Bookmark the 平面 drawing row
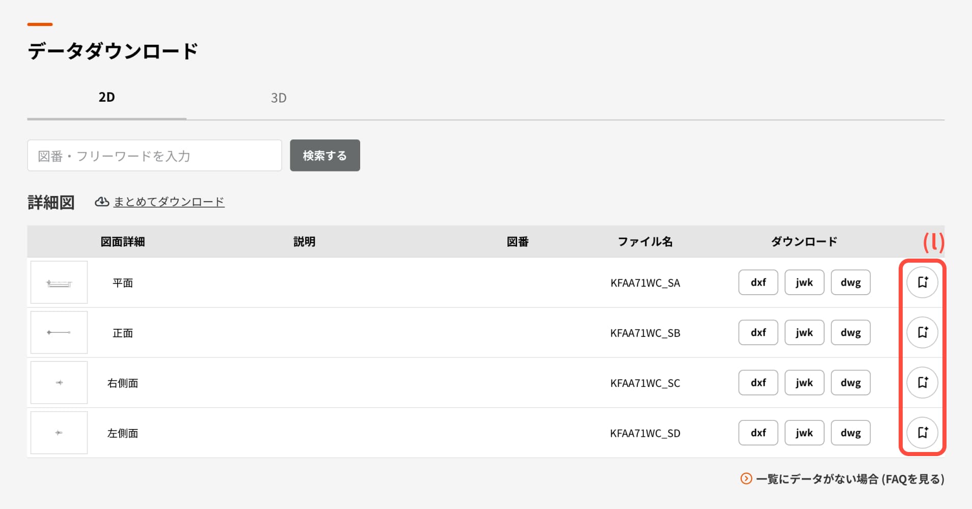The width and height of the screenshot is (972, 509). pyautogui.click(x=922, y=282)
